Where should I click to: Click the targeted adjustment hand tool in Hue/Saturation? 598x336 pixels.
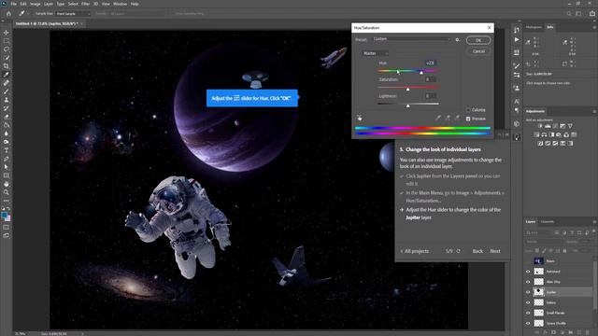point(359,119)
